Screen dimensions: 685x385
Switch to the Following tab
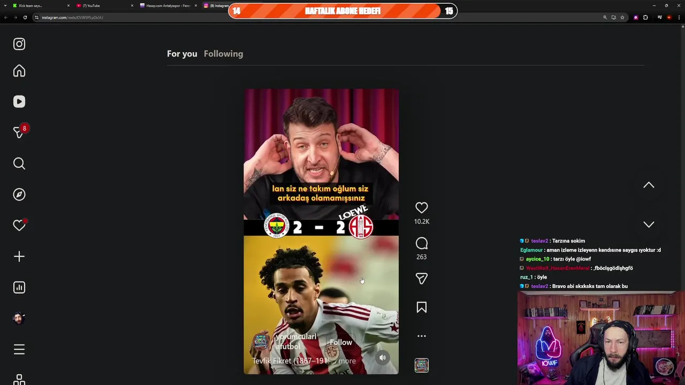223,53
